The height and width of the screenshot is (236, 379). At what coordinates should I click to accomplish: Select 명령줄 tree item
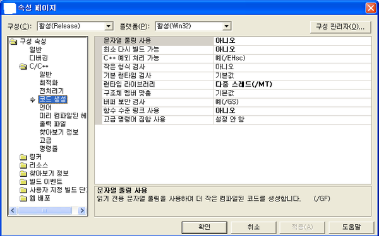click(x=49, y=149)
